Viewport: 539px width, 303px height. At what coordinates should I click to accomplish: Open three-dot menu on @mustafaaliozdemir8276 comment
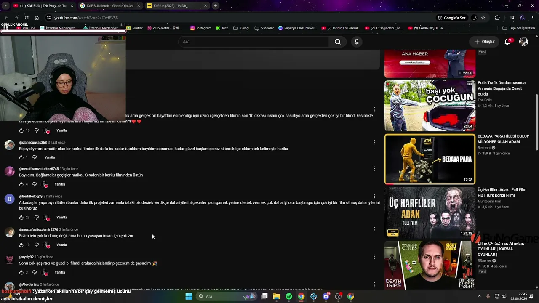(374, 229)
